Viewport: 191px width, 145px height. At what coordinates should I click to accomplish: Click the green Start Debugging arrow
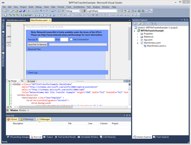63,11
